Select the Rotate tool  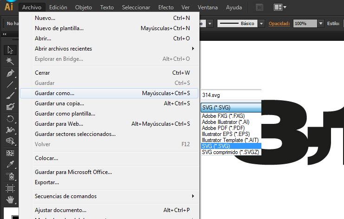click(10, 119)
